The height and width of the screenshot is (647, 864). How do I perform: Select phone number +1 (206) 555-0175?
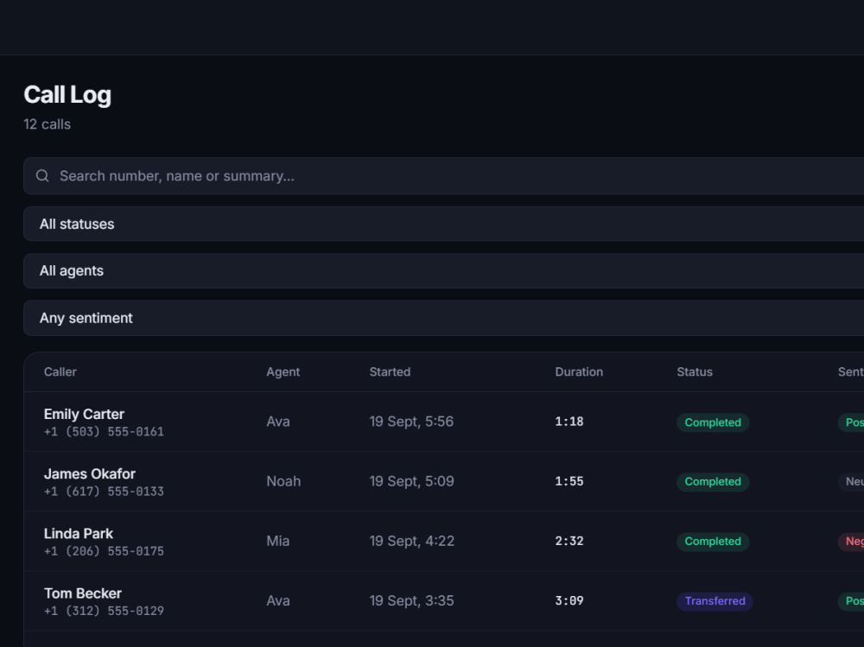pos(104,551)
